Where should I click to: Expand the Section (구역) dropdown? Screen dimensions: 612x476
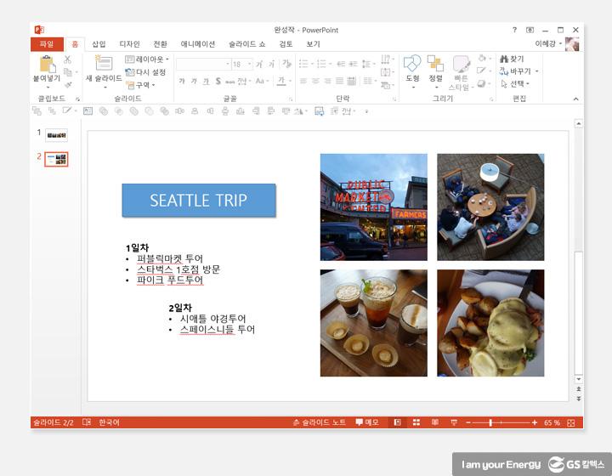[x=142, y=85]
